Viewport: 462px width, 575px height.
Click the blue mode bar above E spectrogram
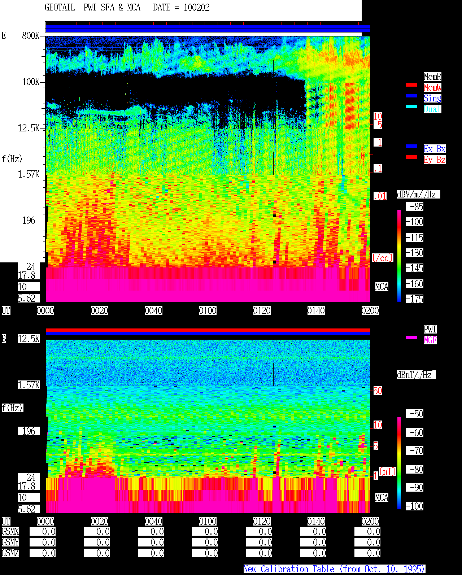point(208,29)
